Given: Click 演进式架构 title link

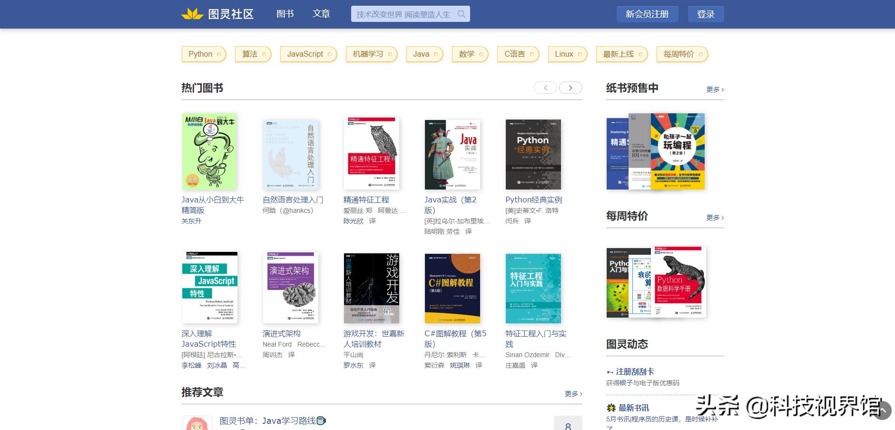Looking at the screenshot, I should click(x=281, y=333).
